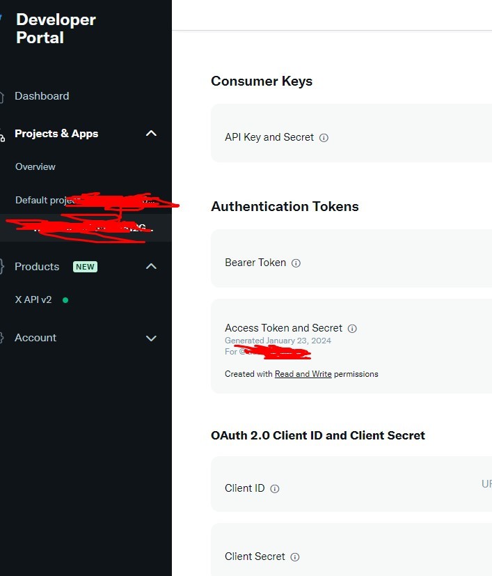Open X API v2 product page

coord(33,299)
